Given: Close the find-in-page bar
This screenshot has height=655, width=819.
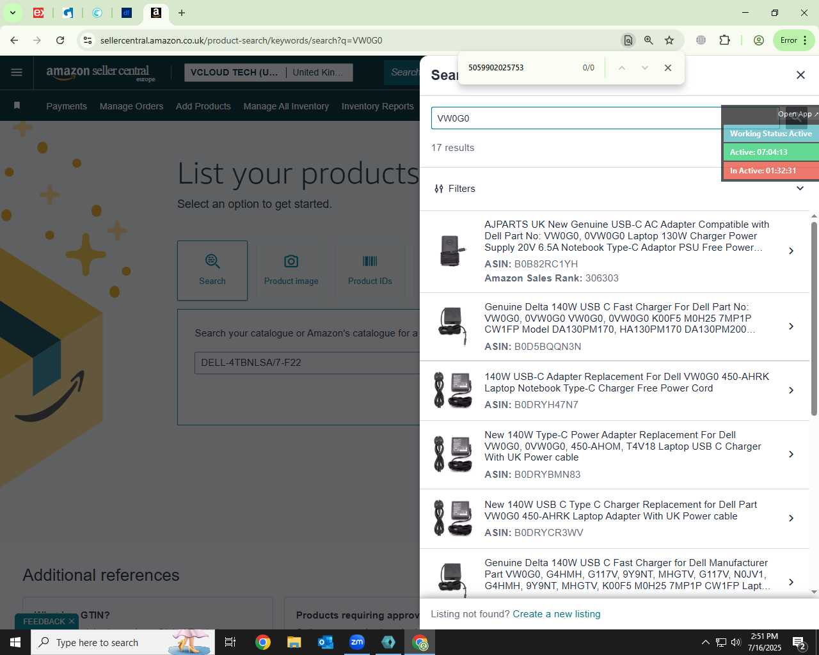Looking at the screenshot, I should (x=668, y=68).
